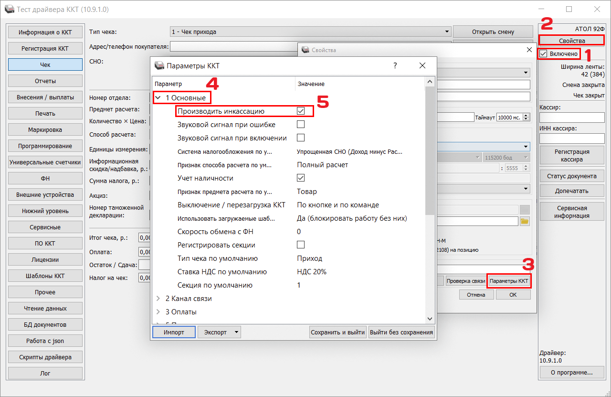Screen dimensions: 611x397
Task: Close the Параметры ККТ dialog
Action: coord(422,66)
